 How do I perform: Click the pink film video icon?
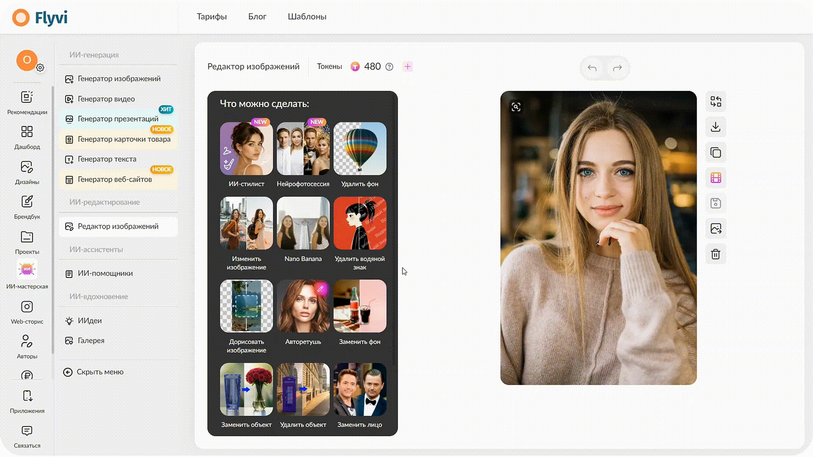pyautogui.click(x=716, y=178)
